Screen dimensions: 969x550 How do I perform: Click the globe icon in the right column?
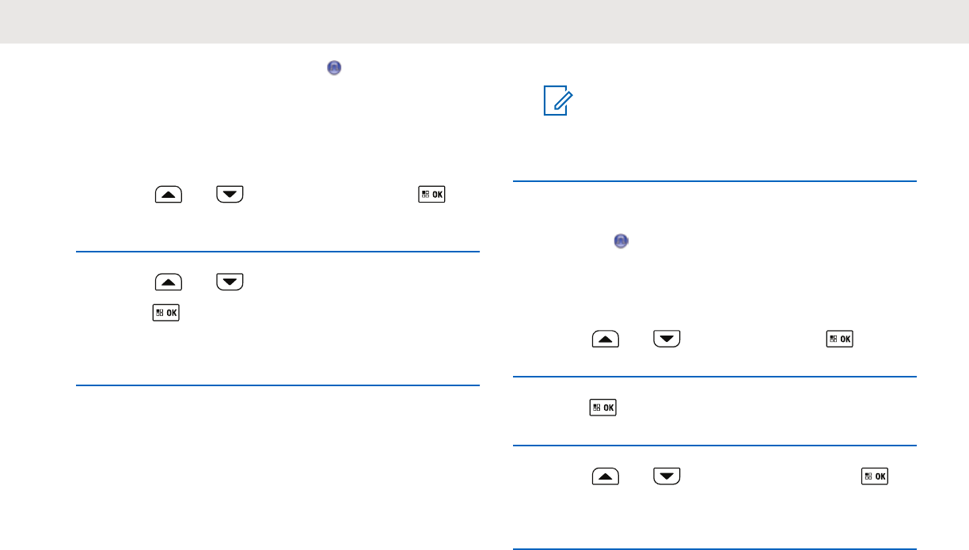tap(621, 241)
